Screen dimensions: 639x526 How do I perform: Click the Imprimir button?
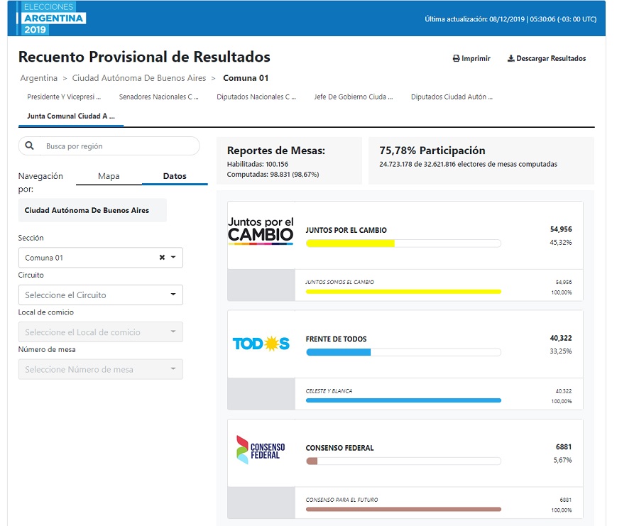pyautogui.click(x=471, y=59)
